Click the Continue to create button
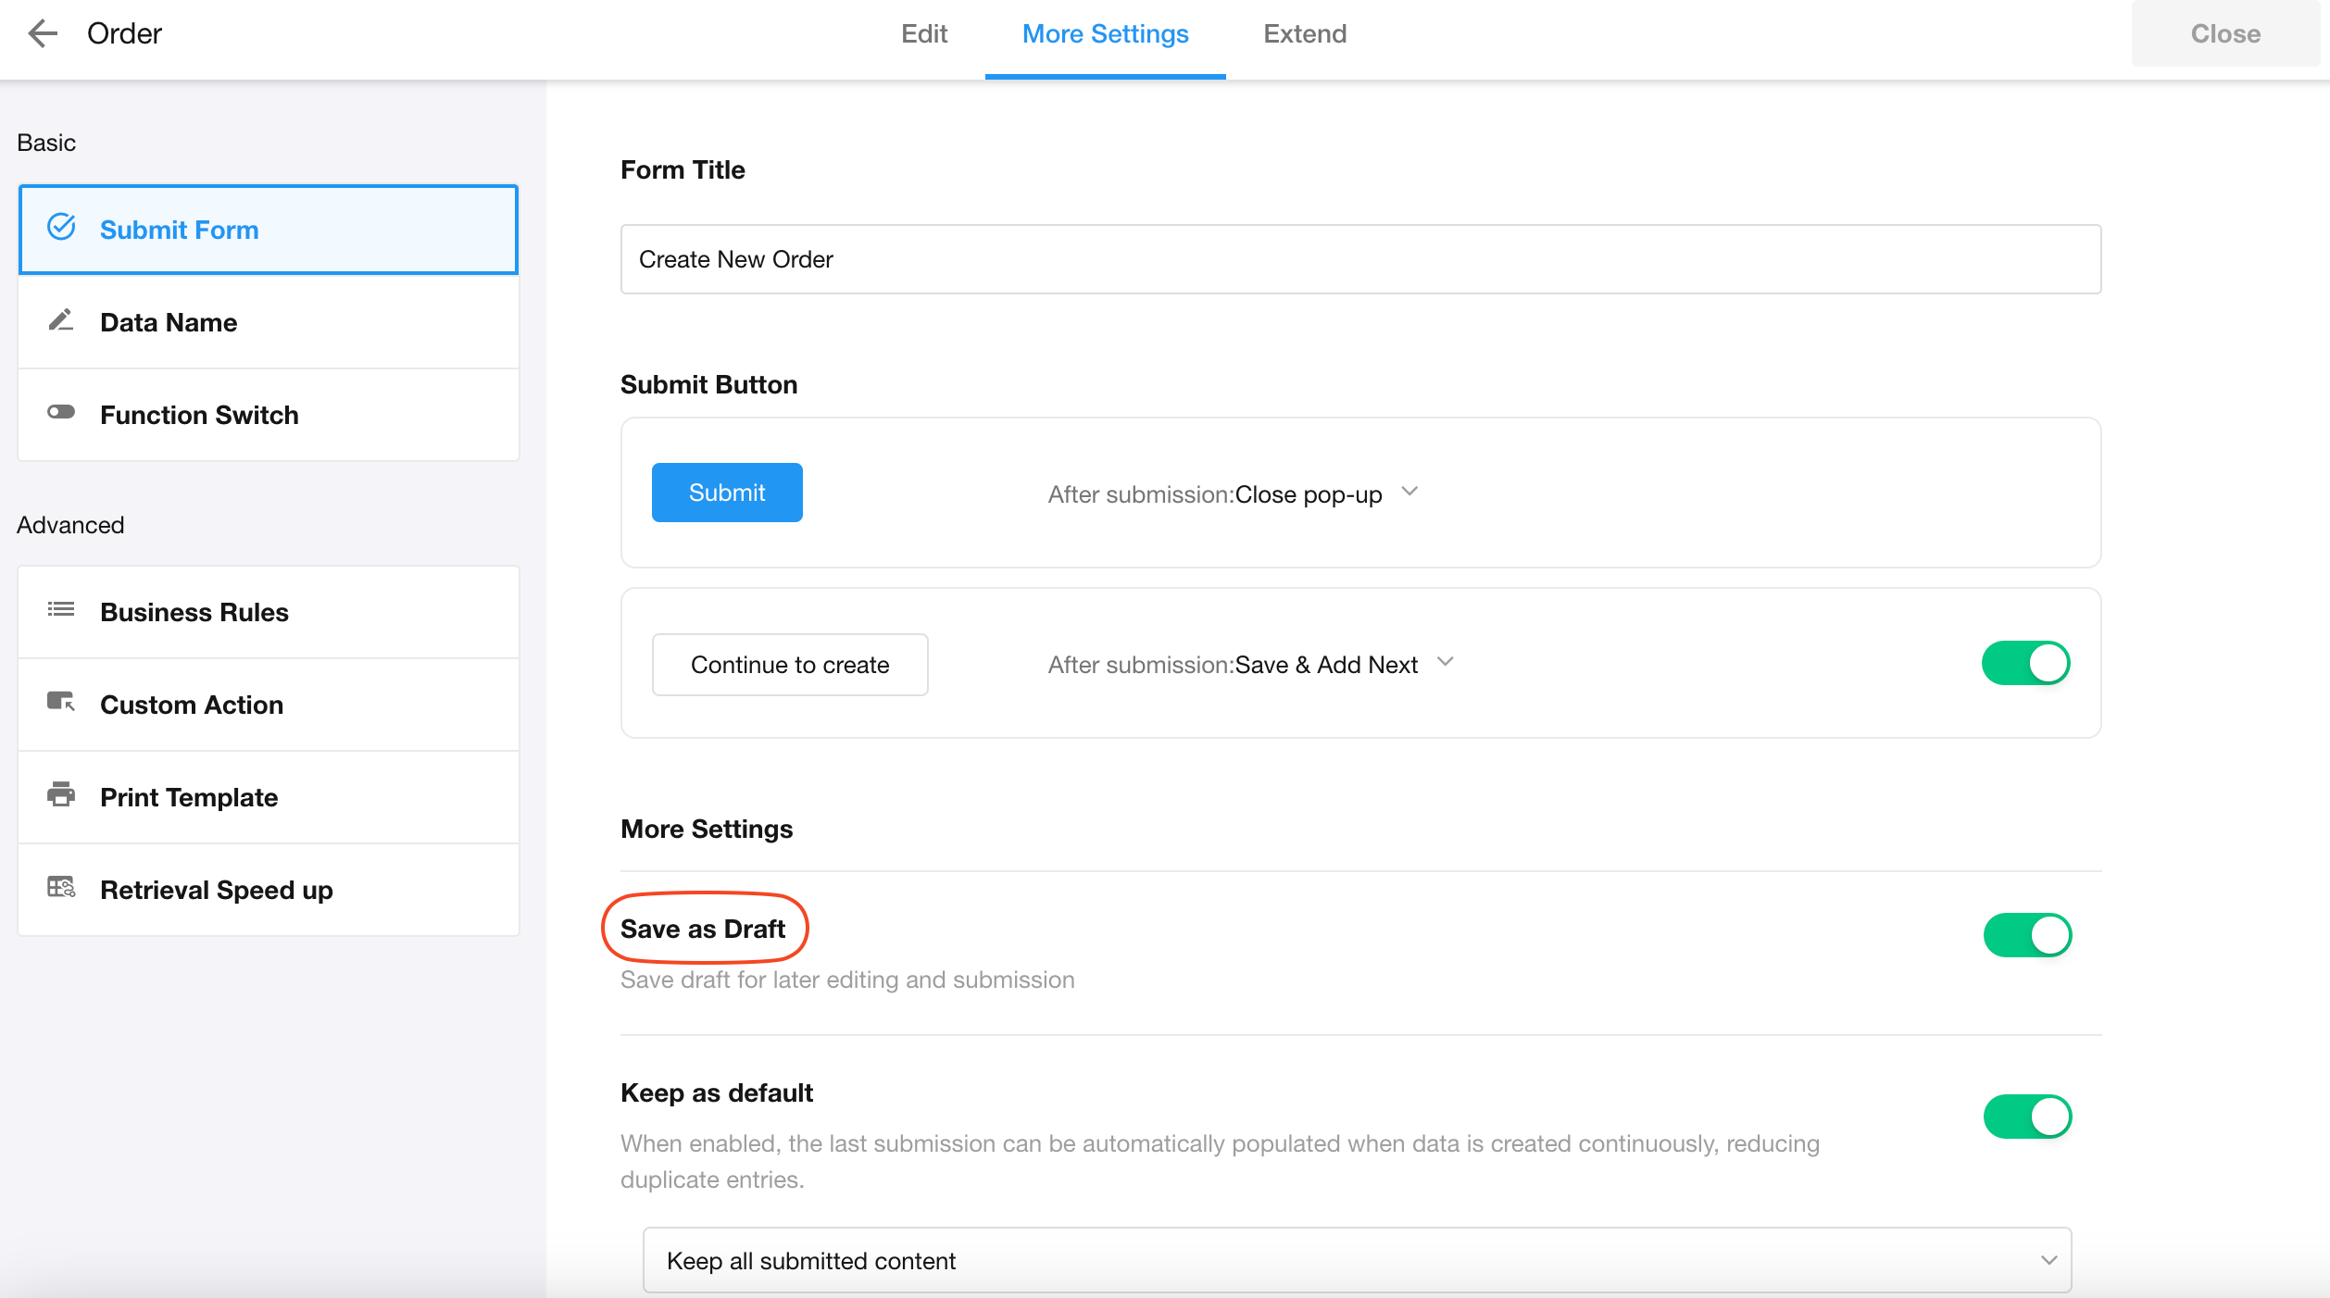This screenshot has height=1298, width=2330. click(x=790, y=665)
